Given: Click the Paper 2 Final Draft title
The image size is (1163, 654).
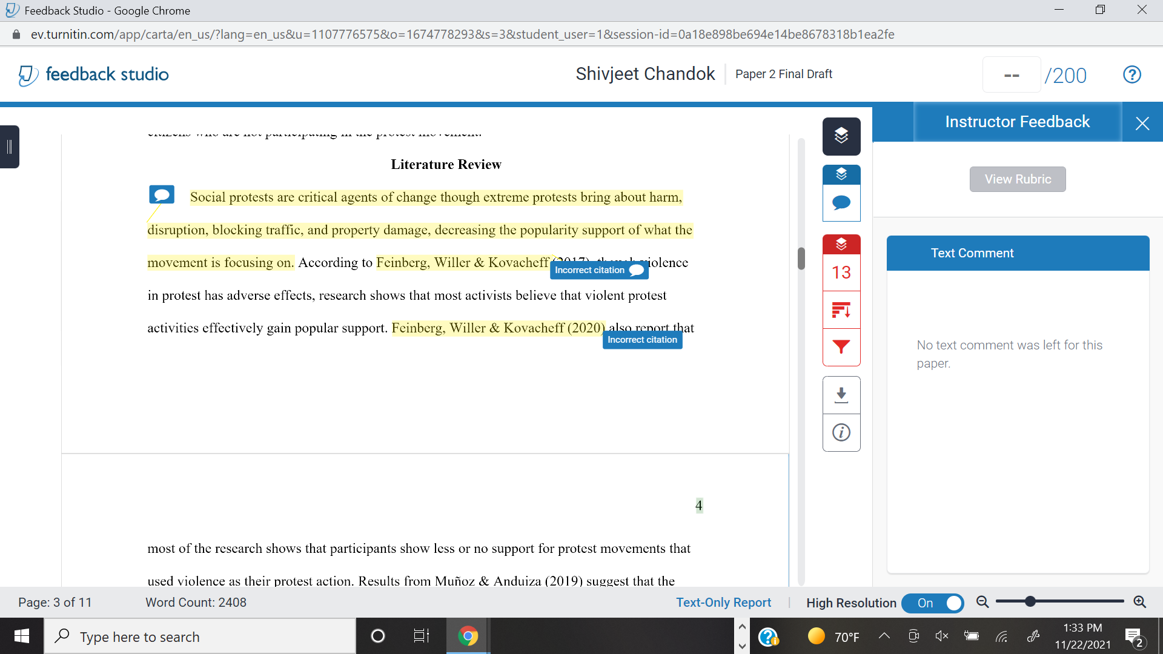Looking at the screenshot, I should pyautogui.click(x=784, y=74).
